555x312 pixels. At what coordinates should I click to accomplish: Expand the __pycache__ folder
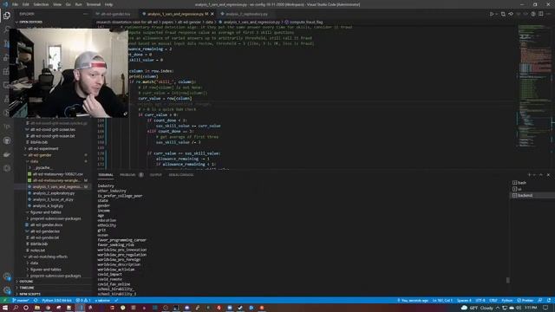coord(42,167)
